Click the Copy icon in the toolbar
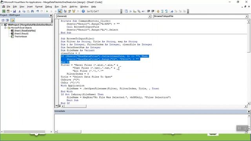Screen dimensions: 251x141 click(24, 11)
